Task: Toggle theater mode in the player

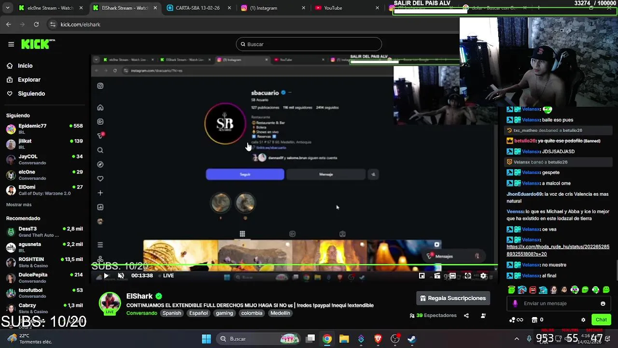Action: [452, 275]
